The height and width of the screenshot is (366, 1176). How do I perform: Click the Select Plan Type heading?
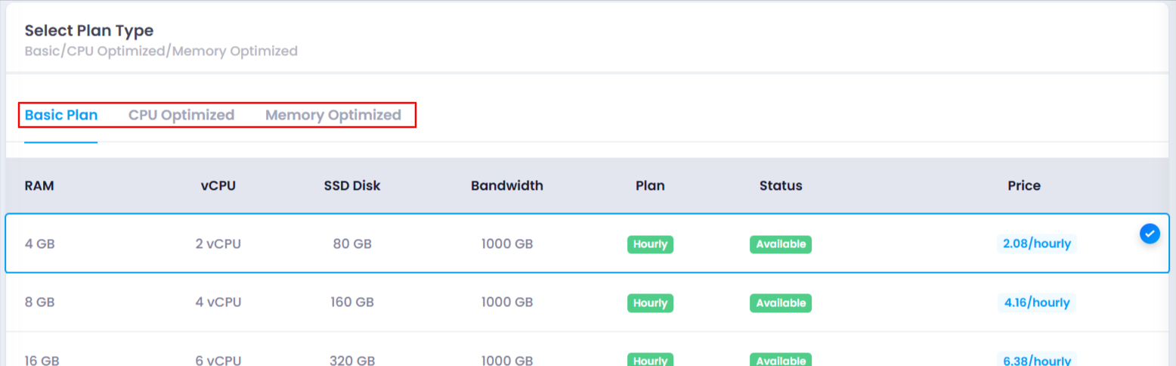[89, 31]
